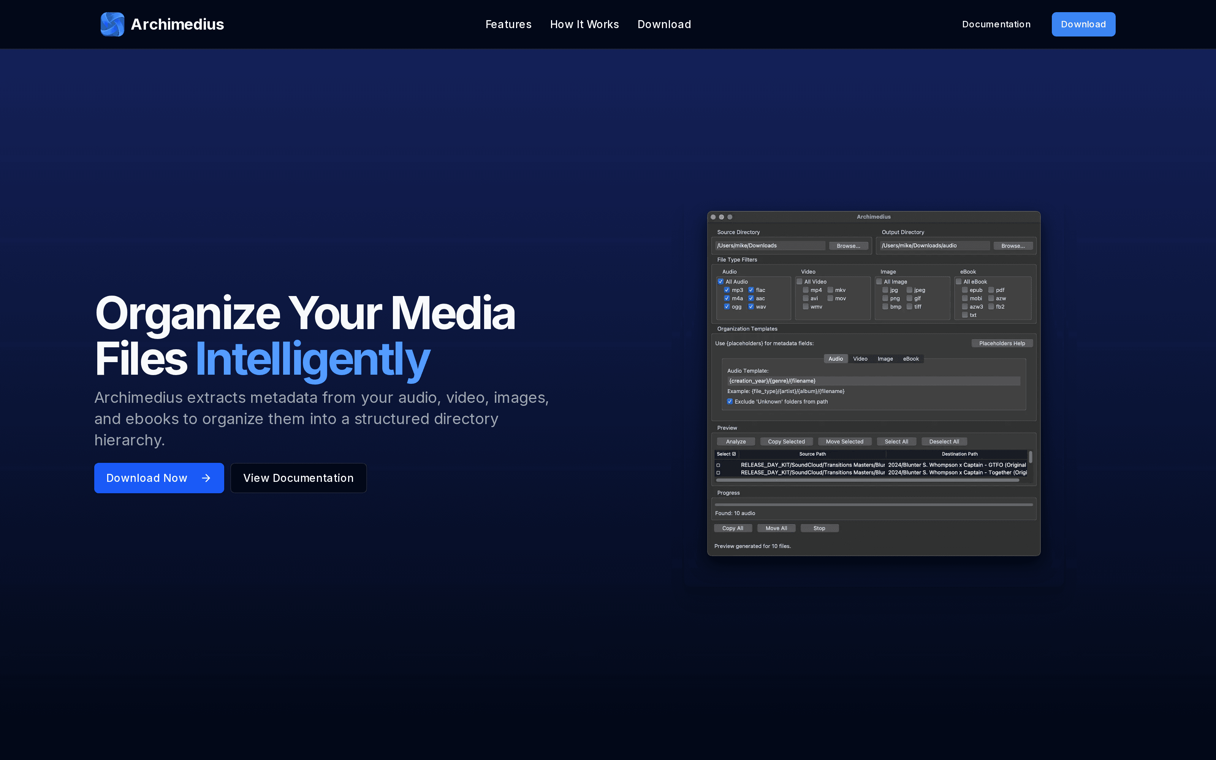Enable the All Video checkbox
Screen dimensions: 1216x760
coord(800,282)
